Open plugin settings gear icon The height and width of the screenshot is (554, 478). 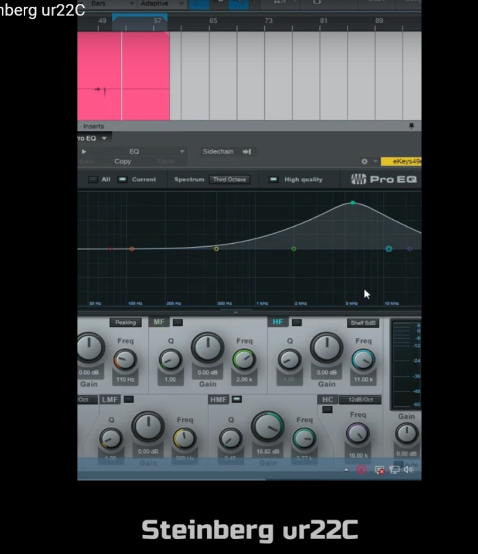point(364,161)
